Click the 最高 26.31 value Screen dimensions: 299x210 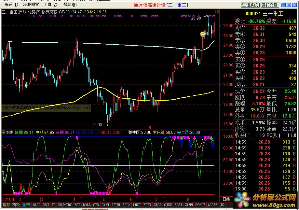tap(291, 97)
